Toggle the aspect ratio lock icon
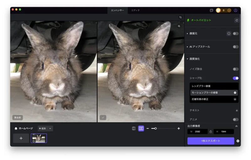251x160 pixels. coord(211,132)
